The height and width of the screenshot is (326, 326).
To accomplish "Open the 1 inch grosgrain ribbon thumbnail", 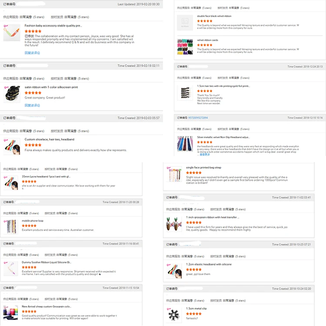I will [174, 224].
